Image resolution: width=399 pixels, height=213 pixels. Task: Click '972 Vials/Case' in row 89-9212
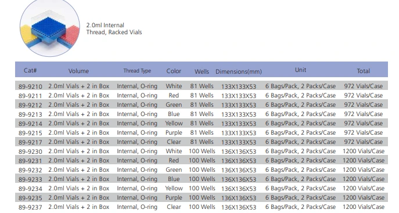pos(364,104)
